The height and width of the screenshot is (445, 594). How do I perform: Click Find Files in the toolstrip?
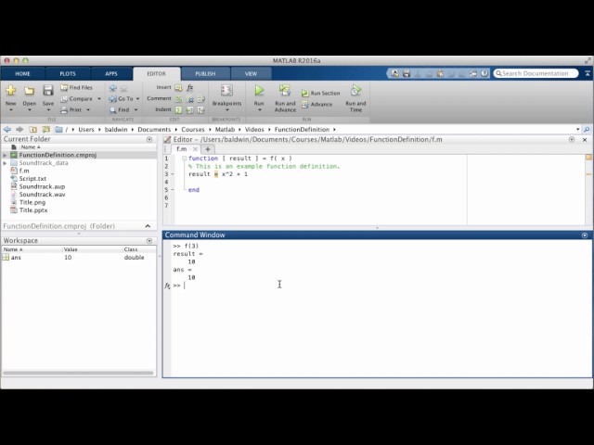point(76,87)
